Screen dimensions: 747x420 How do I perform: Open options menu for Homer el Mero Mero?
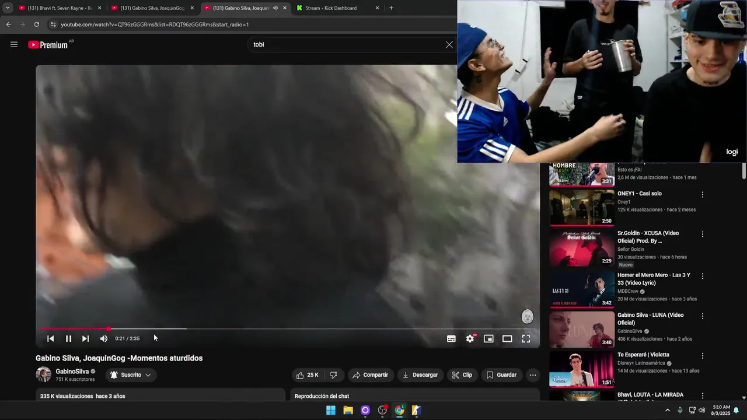click(703, 276)
